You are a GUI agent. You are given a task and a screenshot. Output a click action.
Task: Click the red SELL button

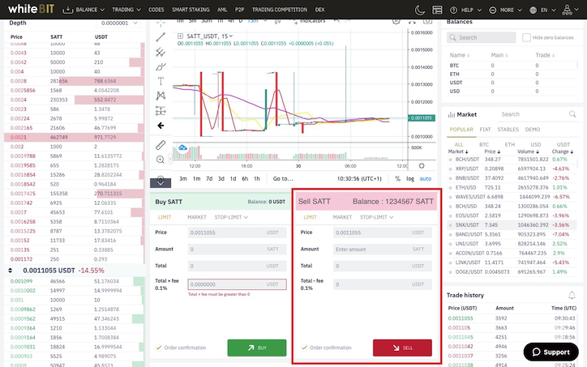tap(402, 348)
